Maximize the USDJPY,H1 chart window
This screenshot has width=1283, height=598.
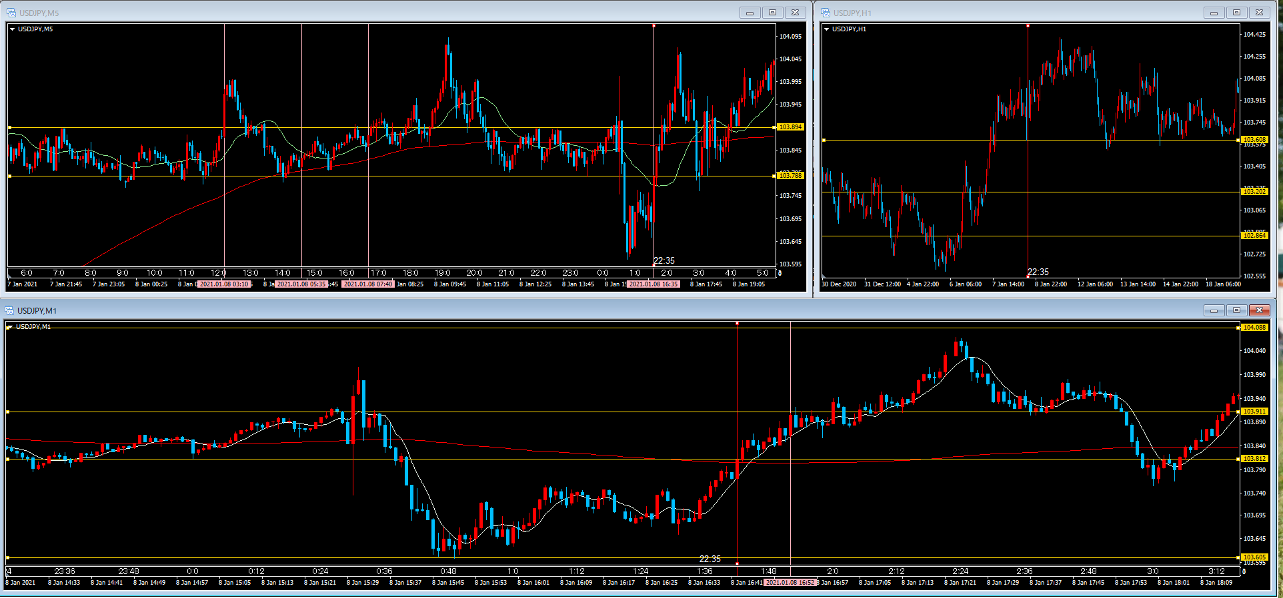click(x=1236, y=13)
